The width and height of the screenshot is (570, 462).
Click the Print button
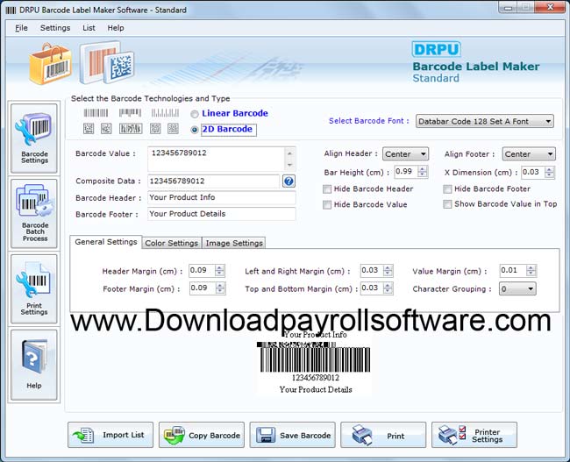(x=383, y=435)
